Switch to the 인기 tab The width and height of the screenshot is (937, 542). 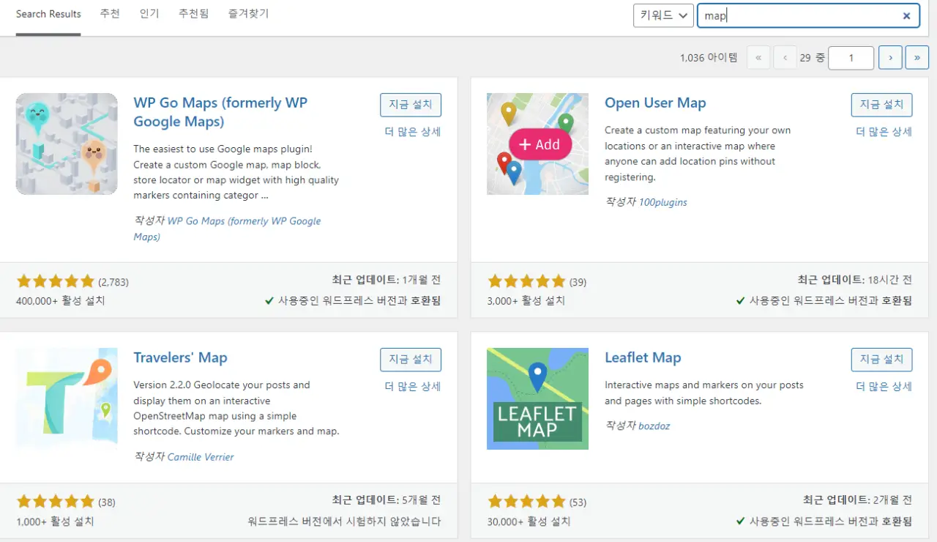click(149, 13)
